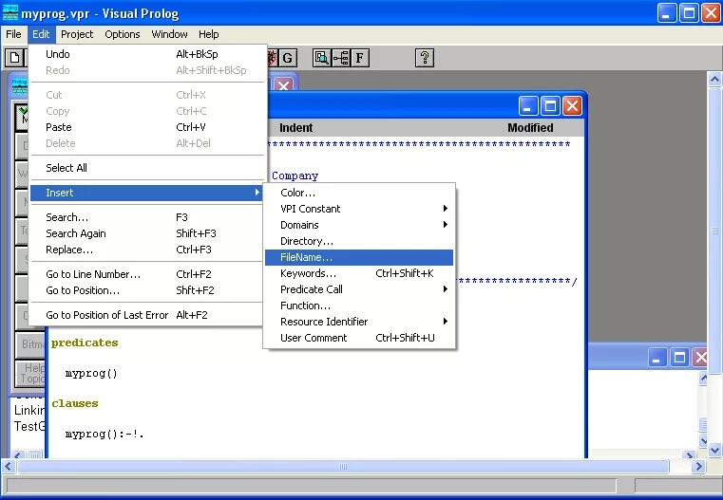Image resolution: width=723 pixels, height=500 pixels.
Task: Click the Bitmap button in project panel
Action: click(30, 343)
